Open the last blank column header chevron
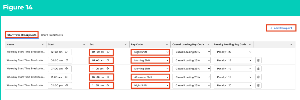The image size is (300, 100). click(x=291, y=44)
